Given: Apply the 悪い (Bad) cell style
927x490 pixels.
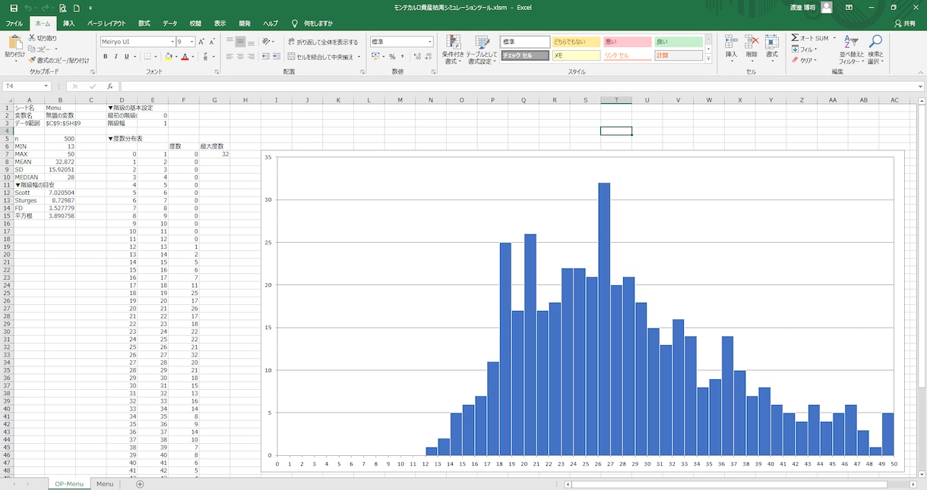Looking at the screenshot, I should 627,42.
